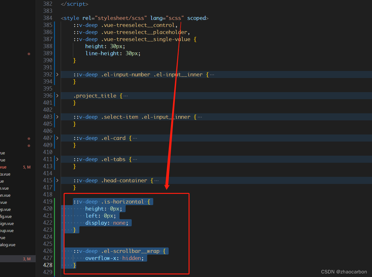Expand the folded .project_title rule at line 396
The width and height of the screenshot is (372, 277).
pyautogui.click(x=57, y=96)
